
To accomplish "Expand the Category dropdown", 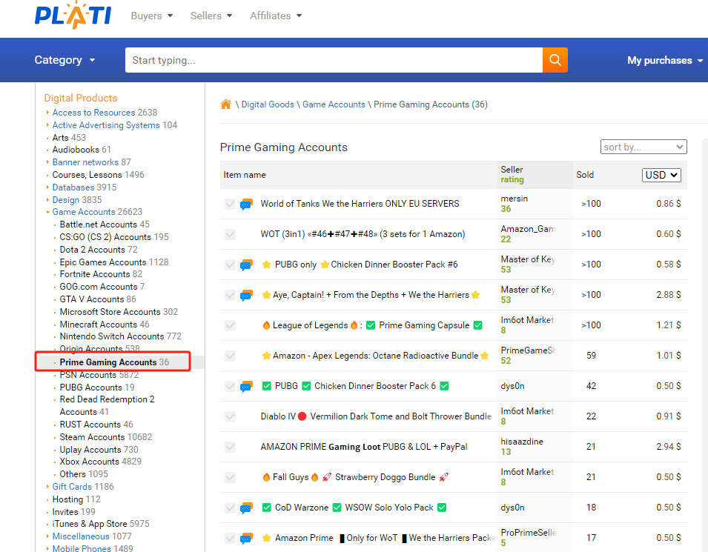I will (65, 60).
